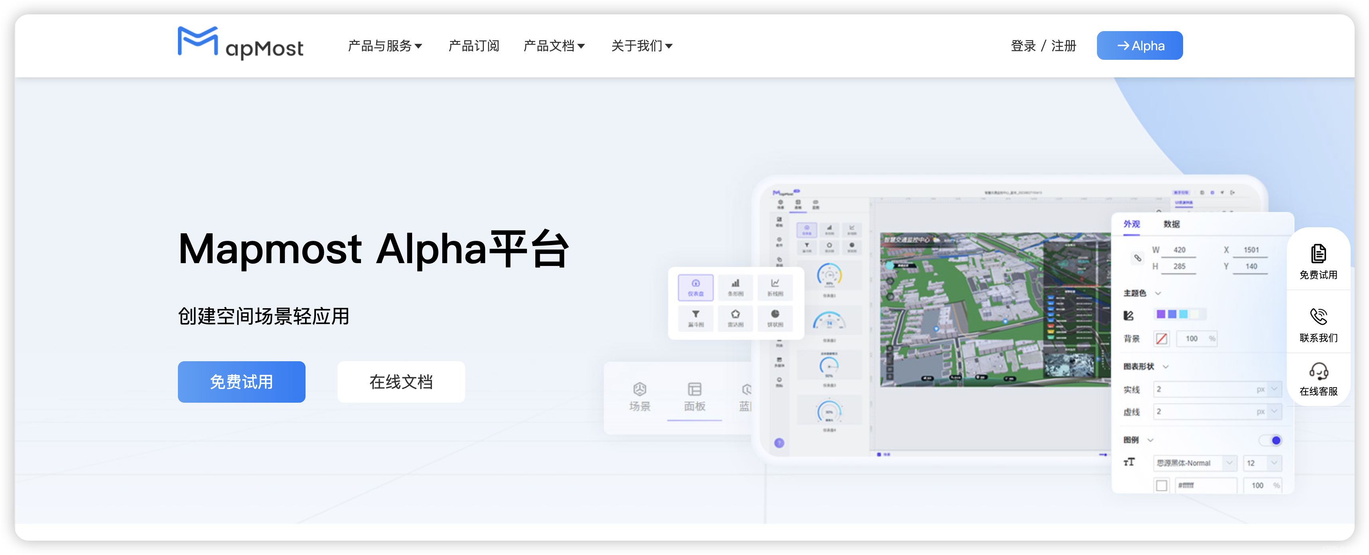Click the 联系我们 phone icon
This screenshot has height=555, width=1369.
pyautogui.click(x=1318, y=317)
